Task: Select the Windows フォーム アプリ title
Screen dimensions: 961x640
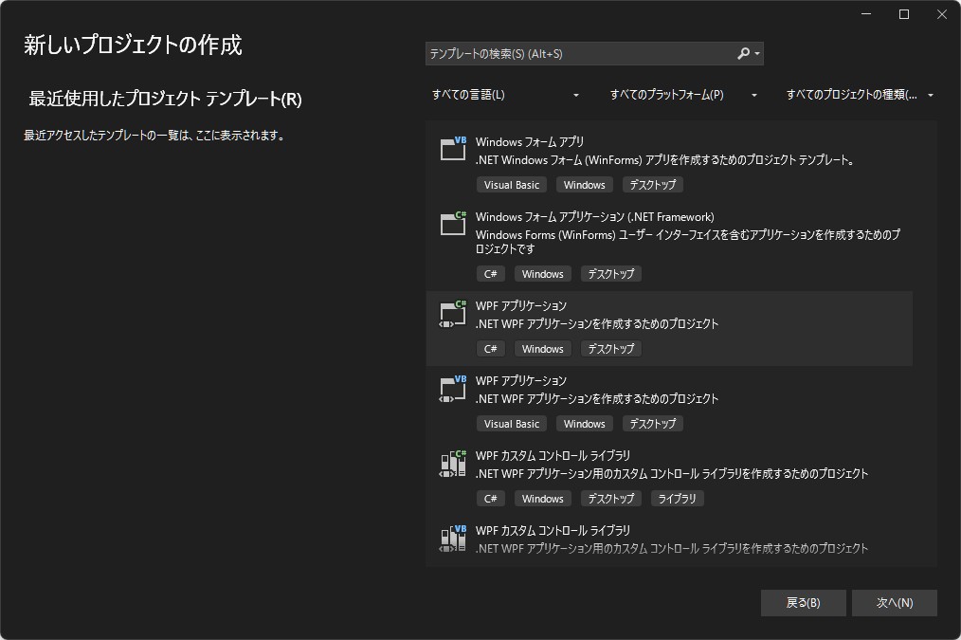Action: tap(530, 141)
